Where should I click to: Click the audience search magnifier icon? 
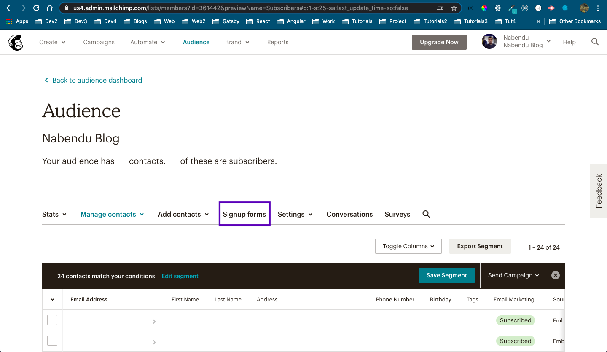(x=426, y=214)
